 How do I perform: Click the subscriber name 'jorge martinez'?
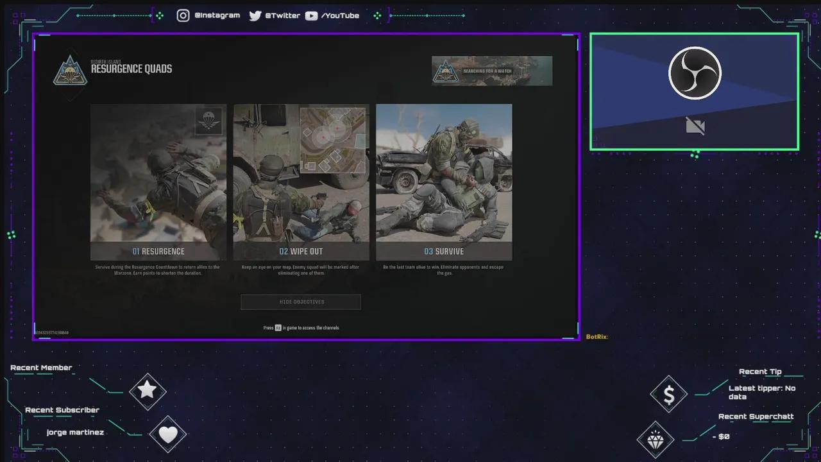(75, 432)
